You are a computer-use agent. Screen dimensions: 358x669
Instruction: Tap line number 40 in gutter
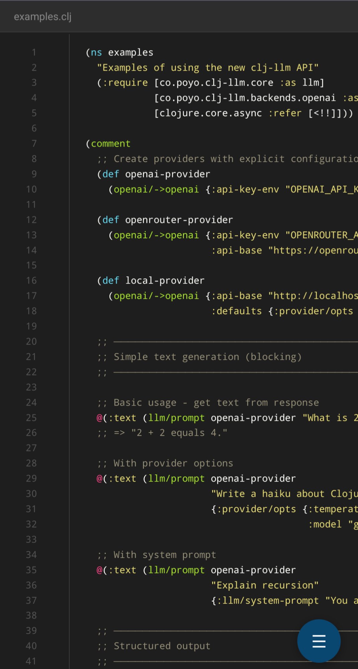(31, 646)
